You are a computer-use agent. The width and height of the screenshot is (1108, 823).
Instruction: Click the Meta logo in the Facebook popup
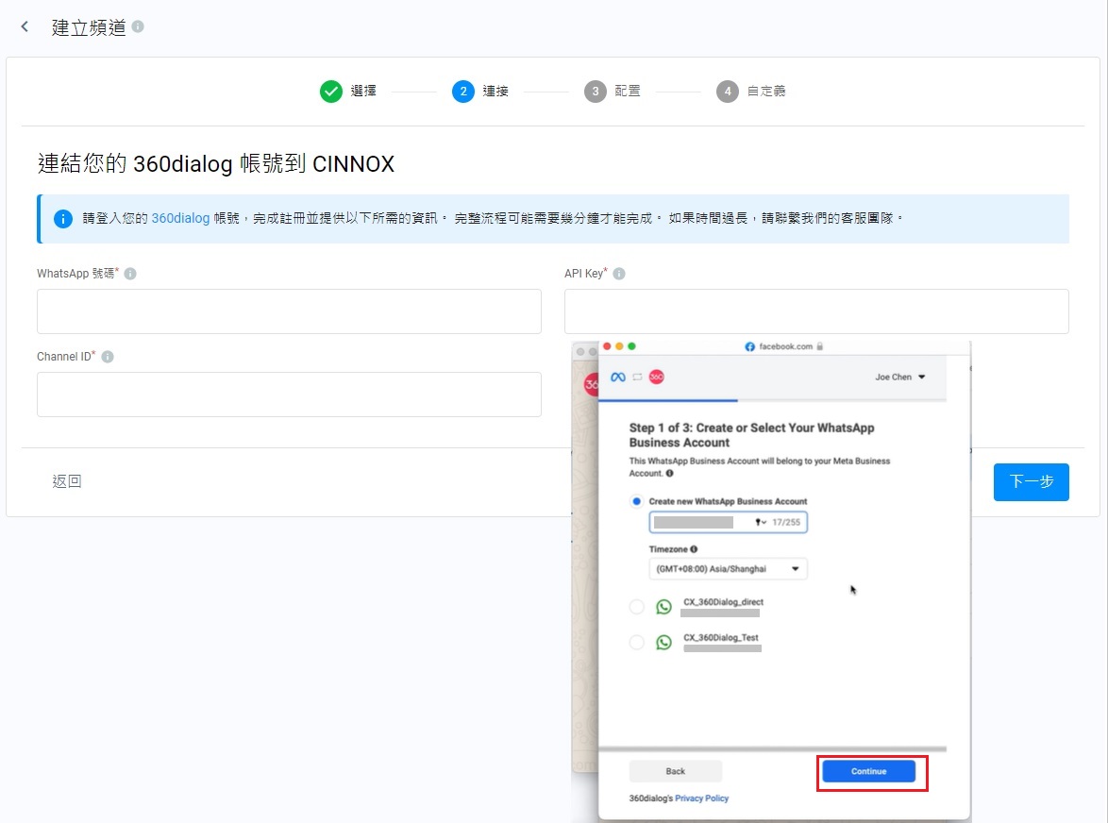pos(618,378)
